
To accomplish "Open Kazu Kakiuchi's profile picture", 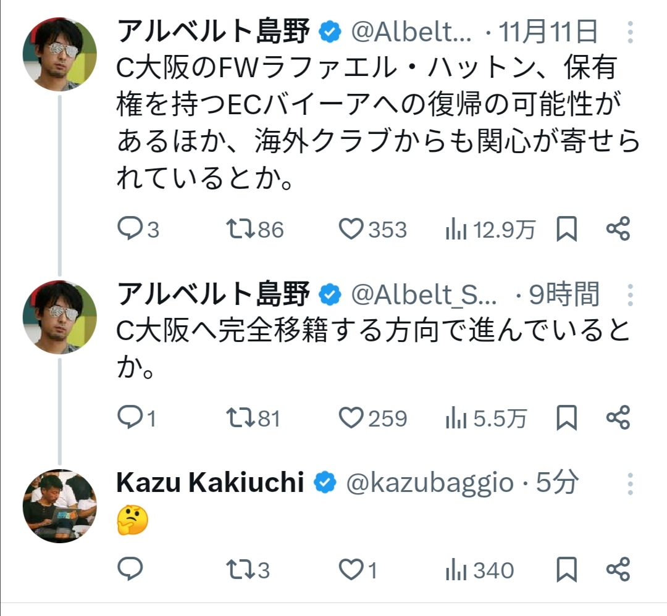I will pyautogui.click(x=60, y=506).
